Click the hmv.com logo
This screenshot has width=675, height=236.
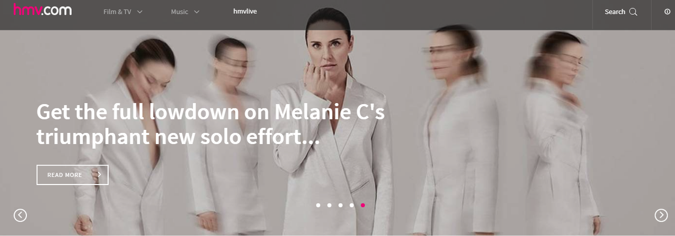42,9
